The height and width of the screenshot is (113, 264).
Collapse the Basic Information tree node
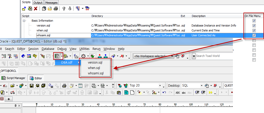coord(25,21)
